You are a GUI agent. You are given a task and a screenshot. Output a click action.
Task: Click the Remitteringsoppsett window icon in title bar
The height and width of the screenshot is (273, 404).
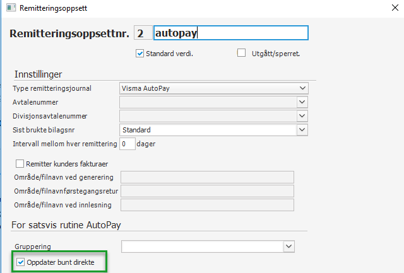9,9
